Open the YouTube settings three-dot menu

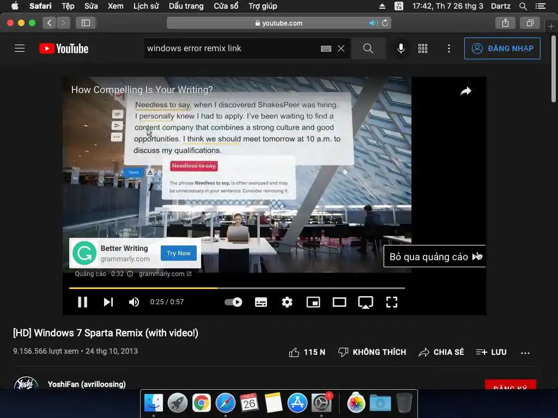tap(449, 48)
